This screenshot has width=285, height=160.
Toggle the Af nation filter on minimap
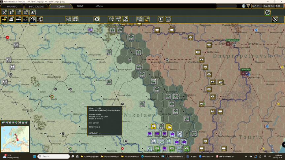click(20, 122)
